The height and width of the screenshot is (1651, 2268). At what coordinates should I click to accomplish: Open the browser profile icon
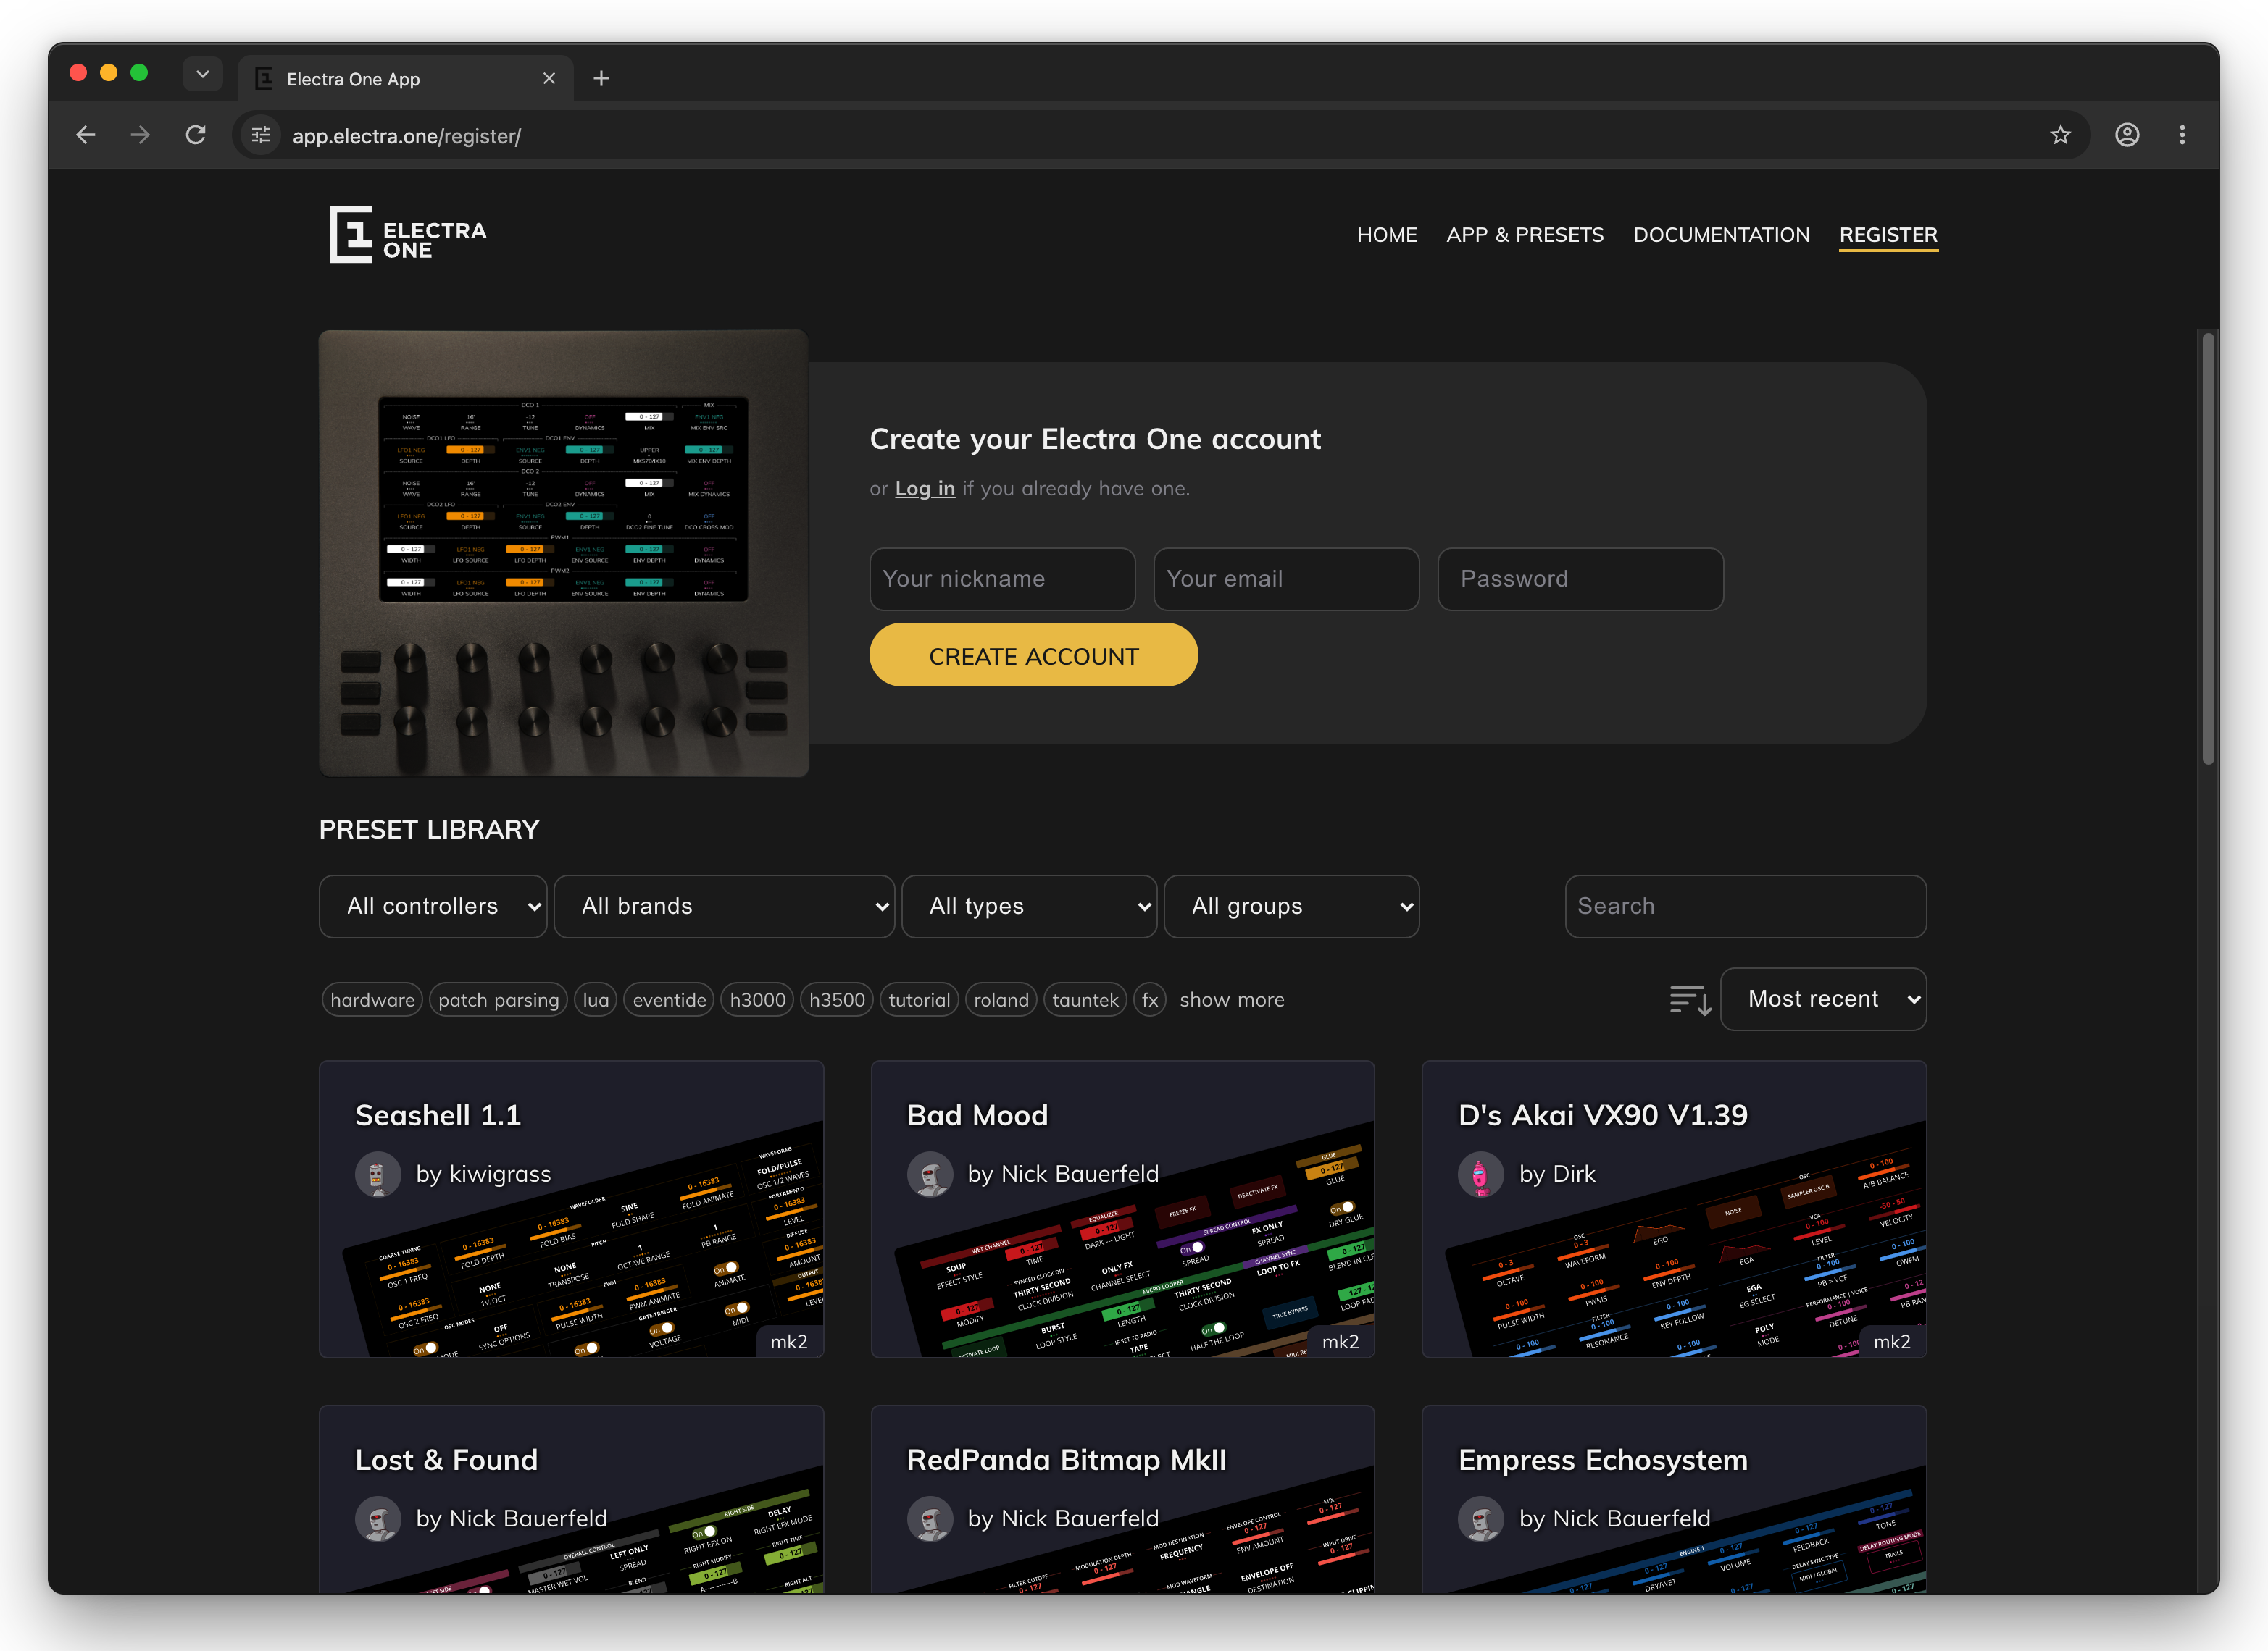click(2127, 135)
